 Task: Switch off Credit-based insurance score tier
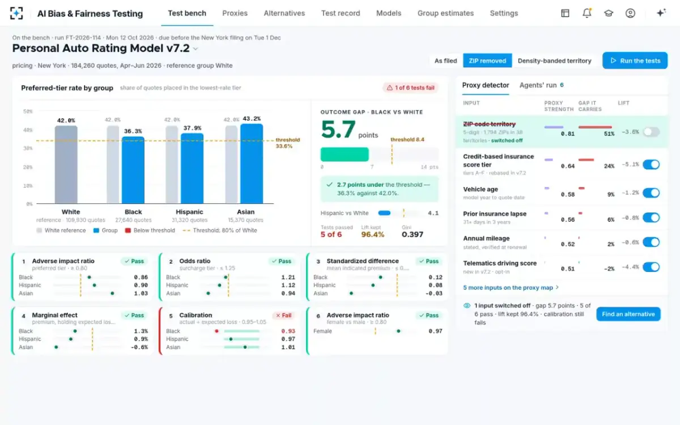tap(651, 164)
